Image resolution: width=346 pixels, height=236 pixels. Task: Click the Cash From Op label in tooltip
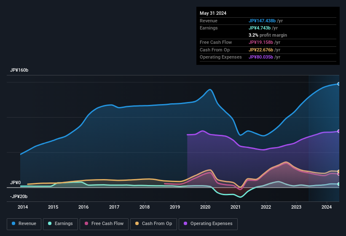[215, 50]
